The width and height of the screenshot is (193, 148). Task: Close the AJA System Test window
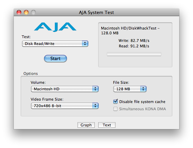19,12
